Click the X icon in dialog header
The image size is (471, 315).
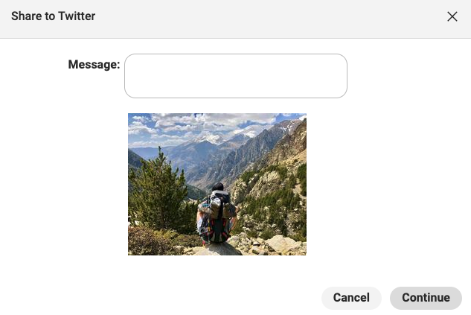[452, 16]
